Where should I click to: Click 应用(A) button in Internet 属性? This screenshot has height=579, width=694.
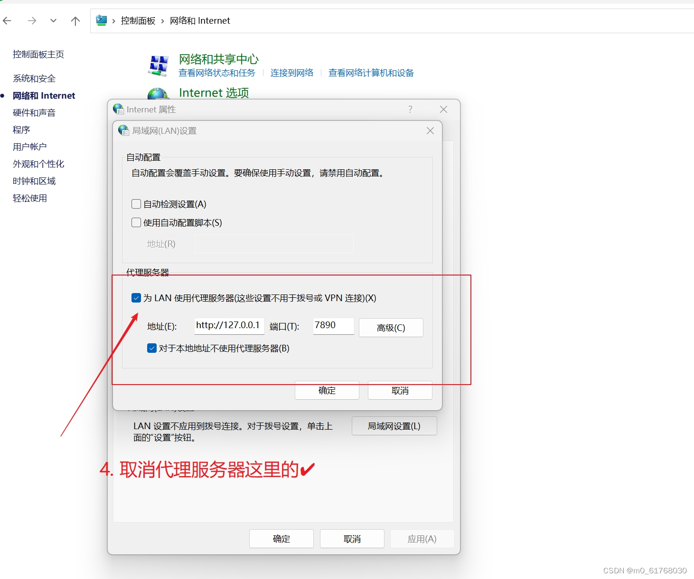click(422, 539)
